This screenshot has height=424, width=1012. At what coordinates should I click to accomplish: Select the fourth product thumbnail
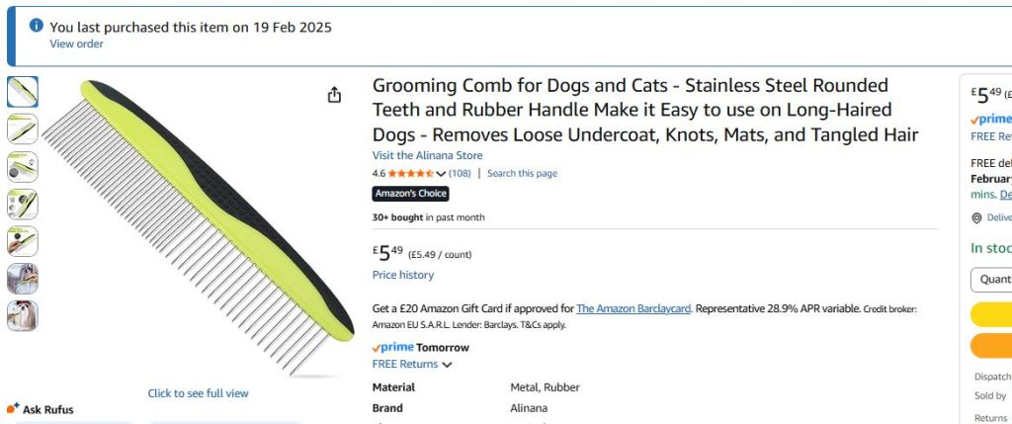pos(23,205)
